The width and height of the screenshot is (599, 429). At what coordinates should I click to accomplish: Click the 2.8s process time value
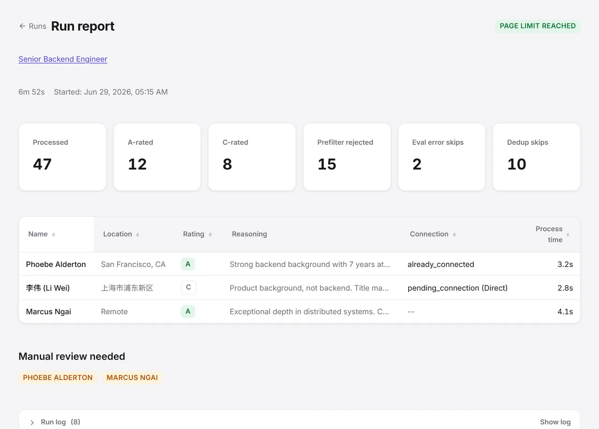click(x=565, y=288)
